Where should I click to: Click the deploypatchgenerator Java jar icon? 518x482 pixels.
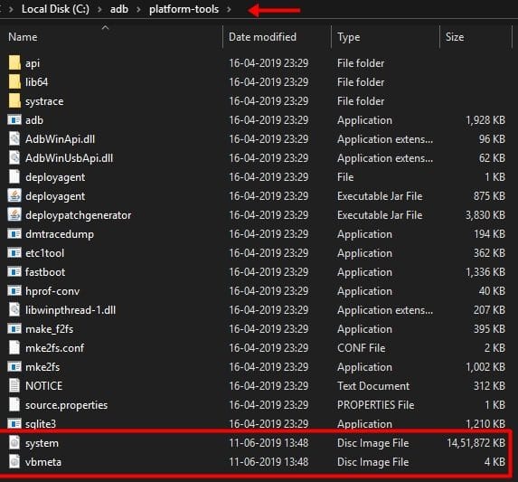pyautogui.click(x=14, y=214)
